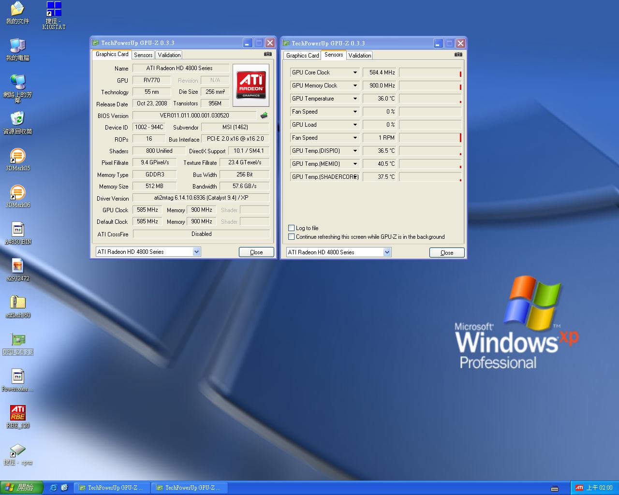619x495 pixels.
Task: Expand the GPU Core Clock sensor dropdown
Action: [355, 73]
